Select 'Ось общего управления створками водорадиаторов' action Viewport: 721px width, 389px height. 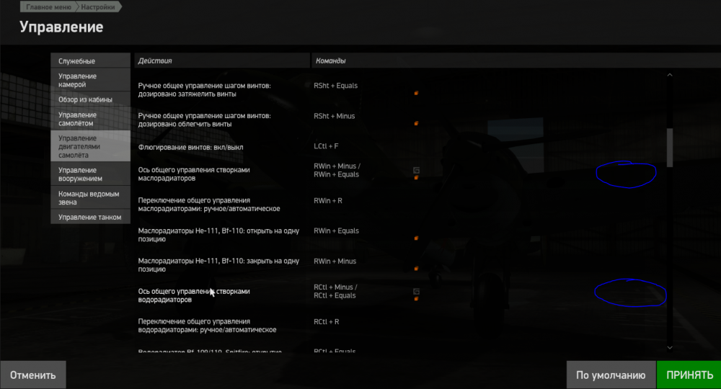pos(193,295)
